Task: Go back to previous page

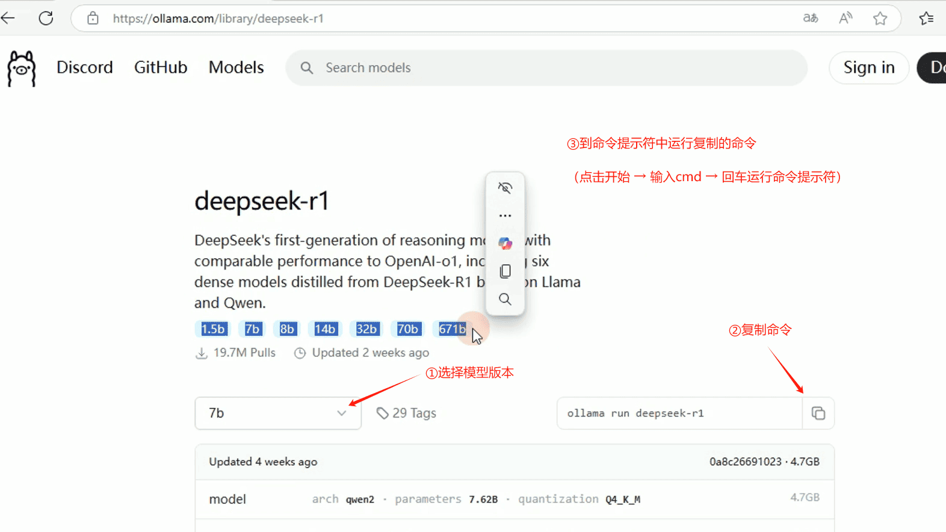Action: (8, 18)
